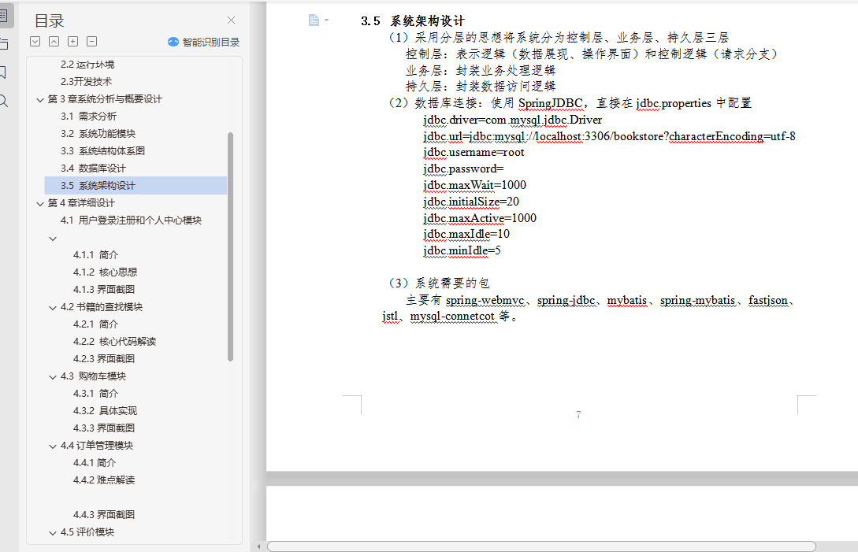Collapse the 4.3 购物车模块 chevron
The image size is (858, 552).
[x=53, y=377]
